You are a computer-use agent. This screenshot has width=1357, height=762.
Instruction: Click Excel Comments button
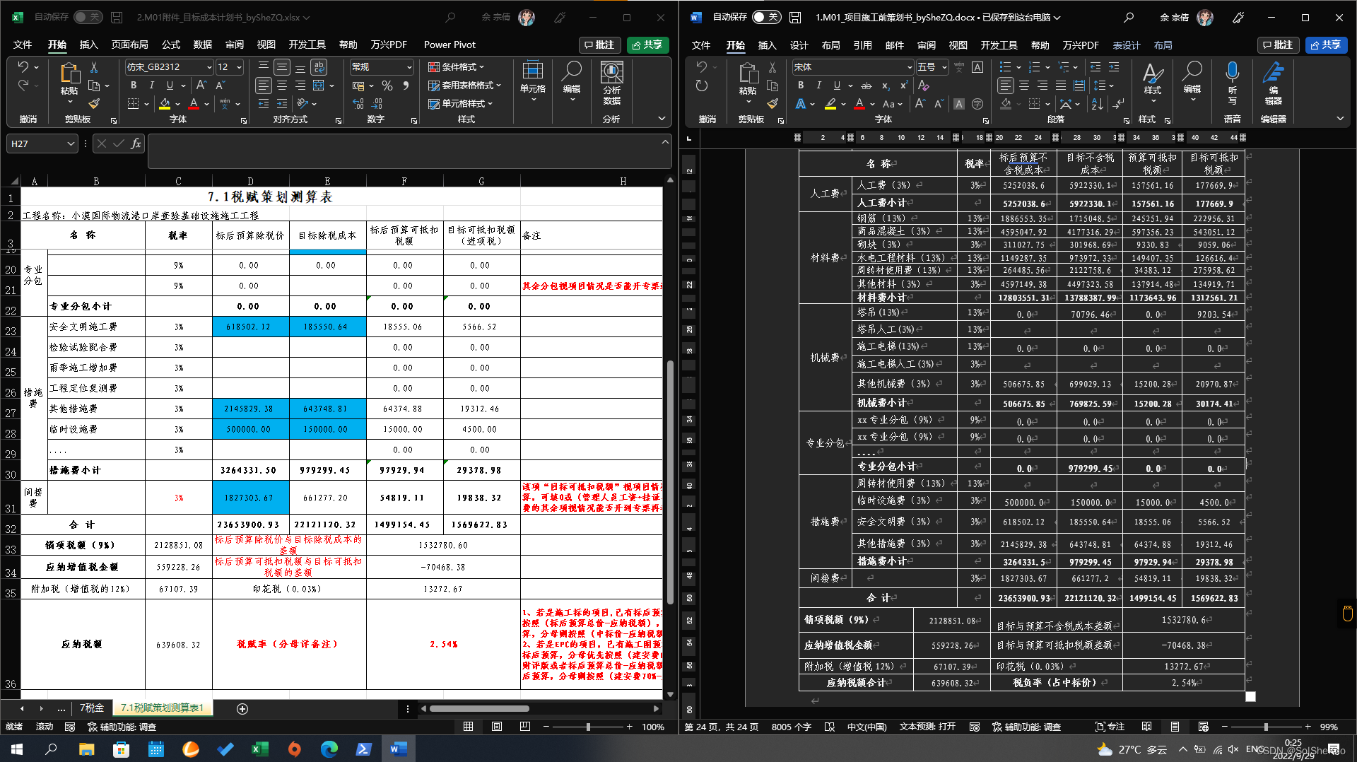599,45
